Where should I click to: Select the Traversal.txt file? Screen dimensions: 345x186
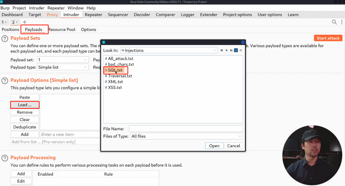[120, 76]
